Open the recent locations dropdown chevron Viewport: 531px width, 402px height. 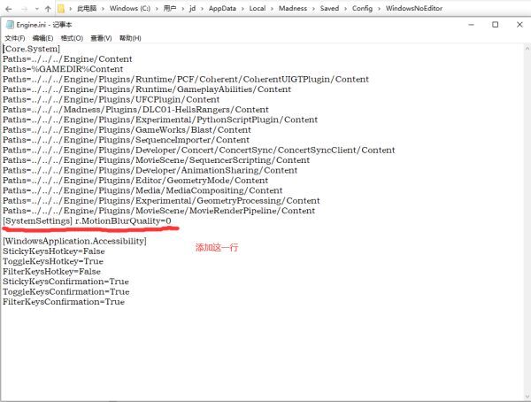tap(35, 8)
